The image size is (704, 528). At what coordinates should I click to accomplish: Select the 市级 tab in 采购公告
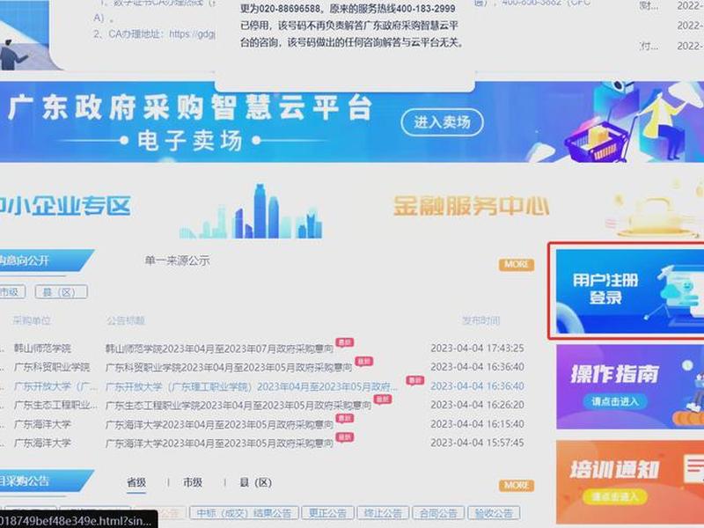[193, 482]
